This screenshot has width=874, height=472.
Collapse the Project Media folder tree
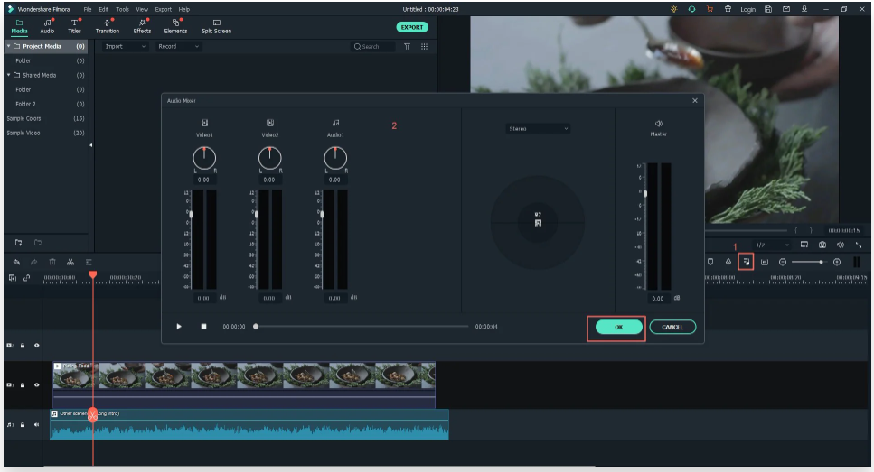pos(8,46)
